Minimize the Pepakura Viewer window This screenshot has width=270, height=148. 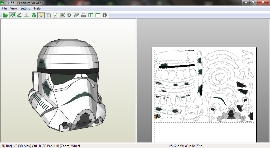[246, 2]
